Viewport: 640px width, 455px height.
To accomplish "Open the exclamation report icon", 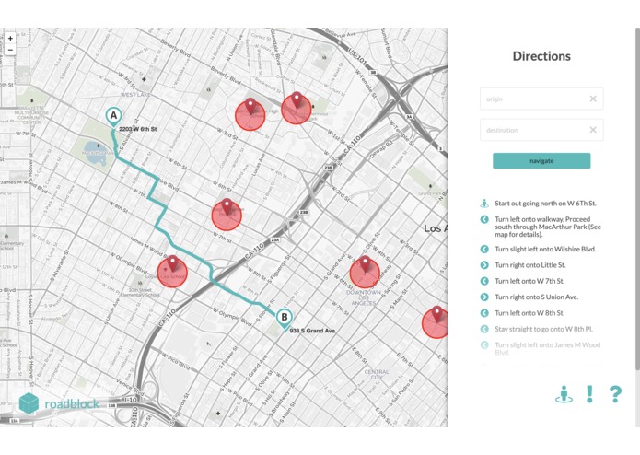I will pos(589,394).
